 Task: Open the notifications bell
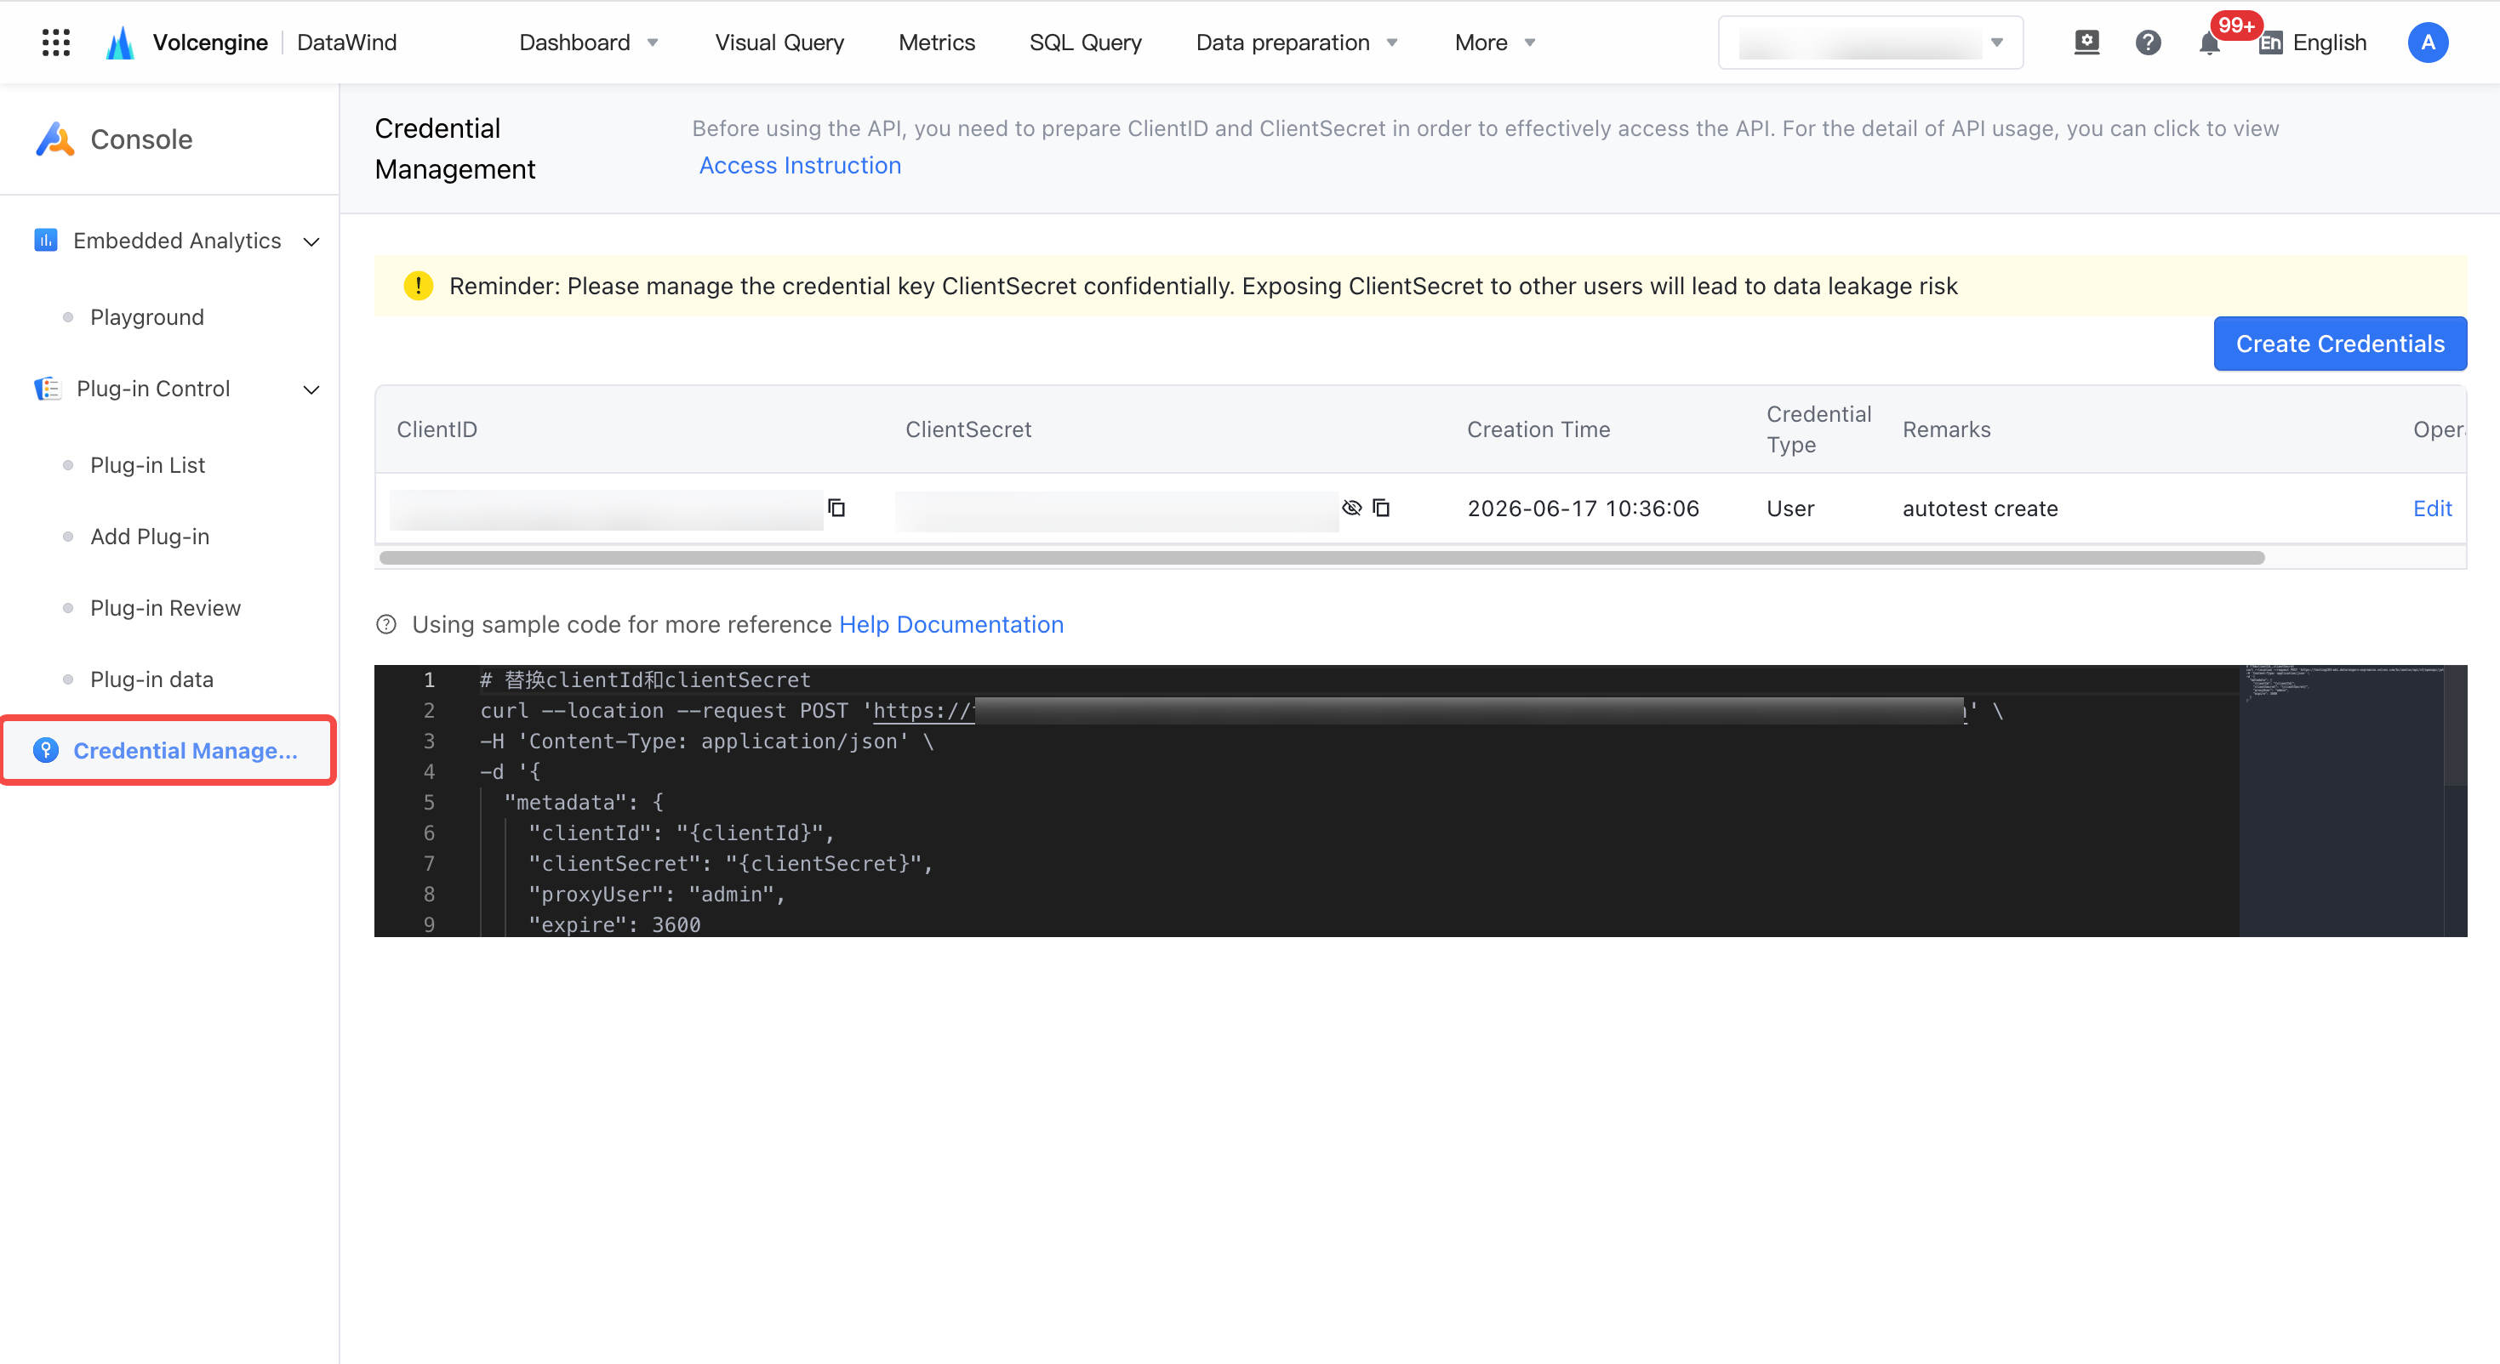2210,43
